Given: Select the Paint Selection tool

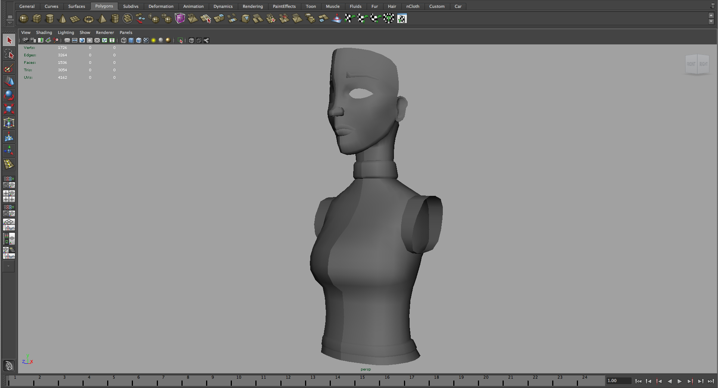Looking at the screenshot, I should pyautogui.click(x=9, y=68).
